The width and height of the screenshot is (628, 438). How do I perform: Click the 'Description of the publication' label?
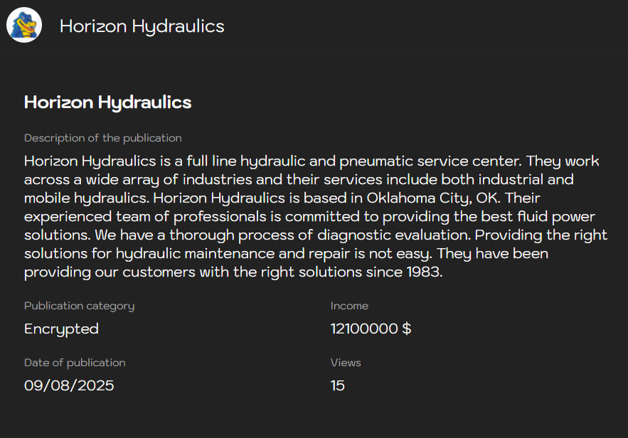102,138
